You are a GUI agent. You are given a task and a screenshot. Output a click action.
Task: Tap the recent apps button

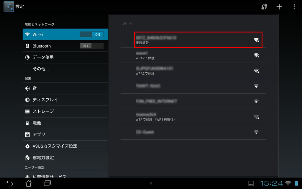coord(47,183)
